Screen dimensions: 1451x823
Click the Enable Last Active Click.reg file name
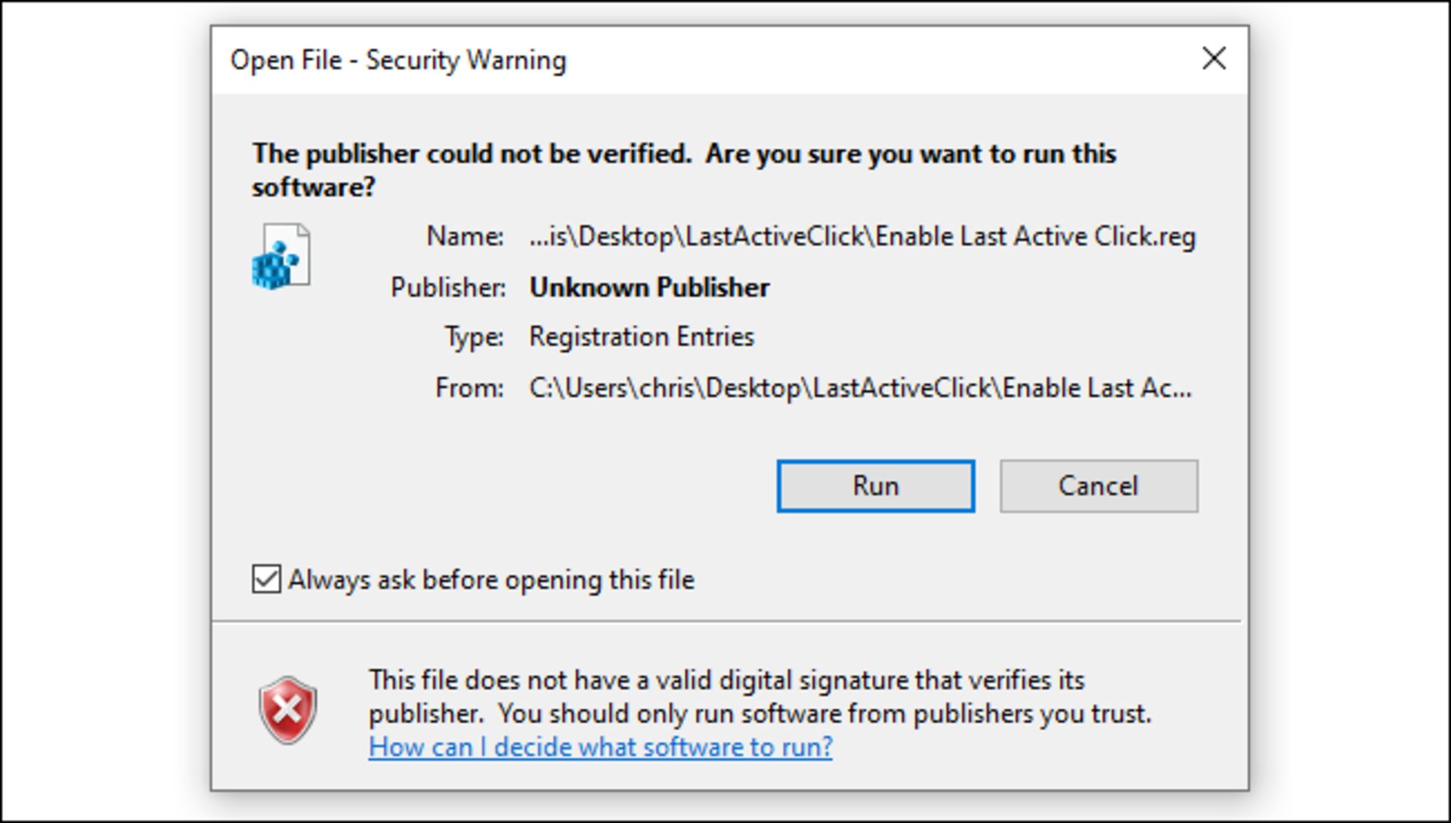[862, 236]
